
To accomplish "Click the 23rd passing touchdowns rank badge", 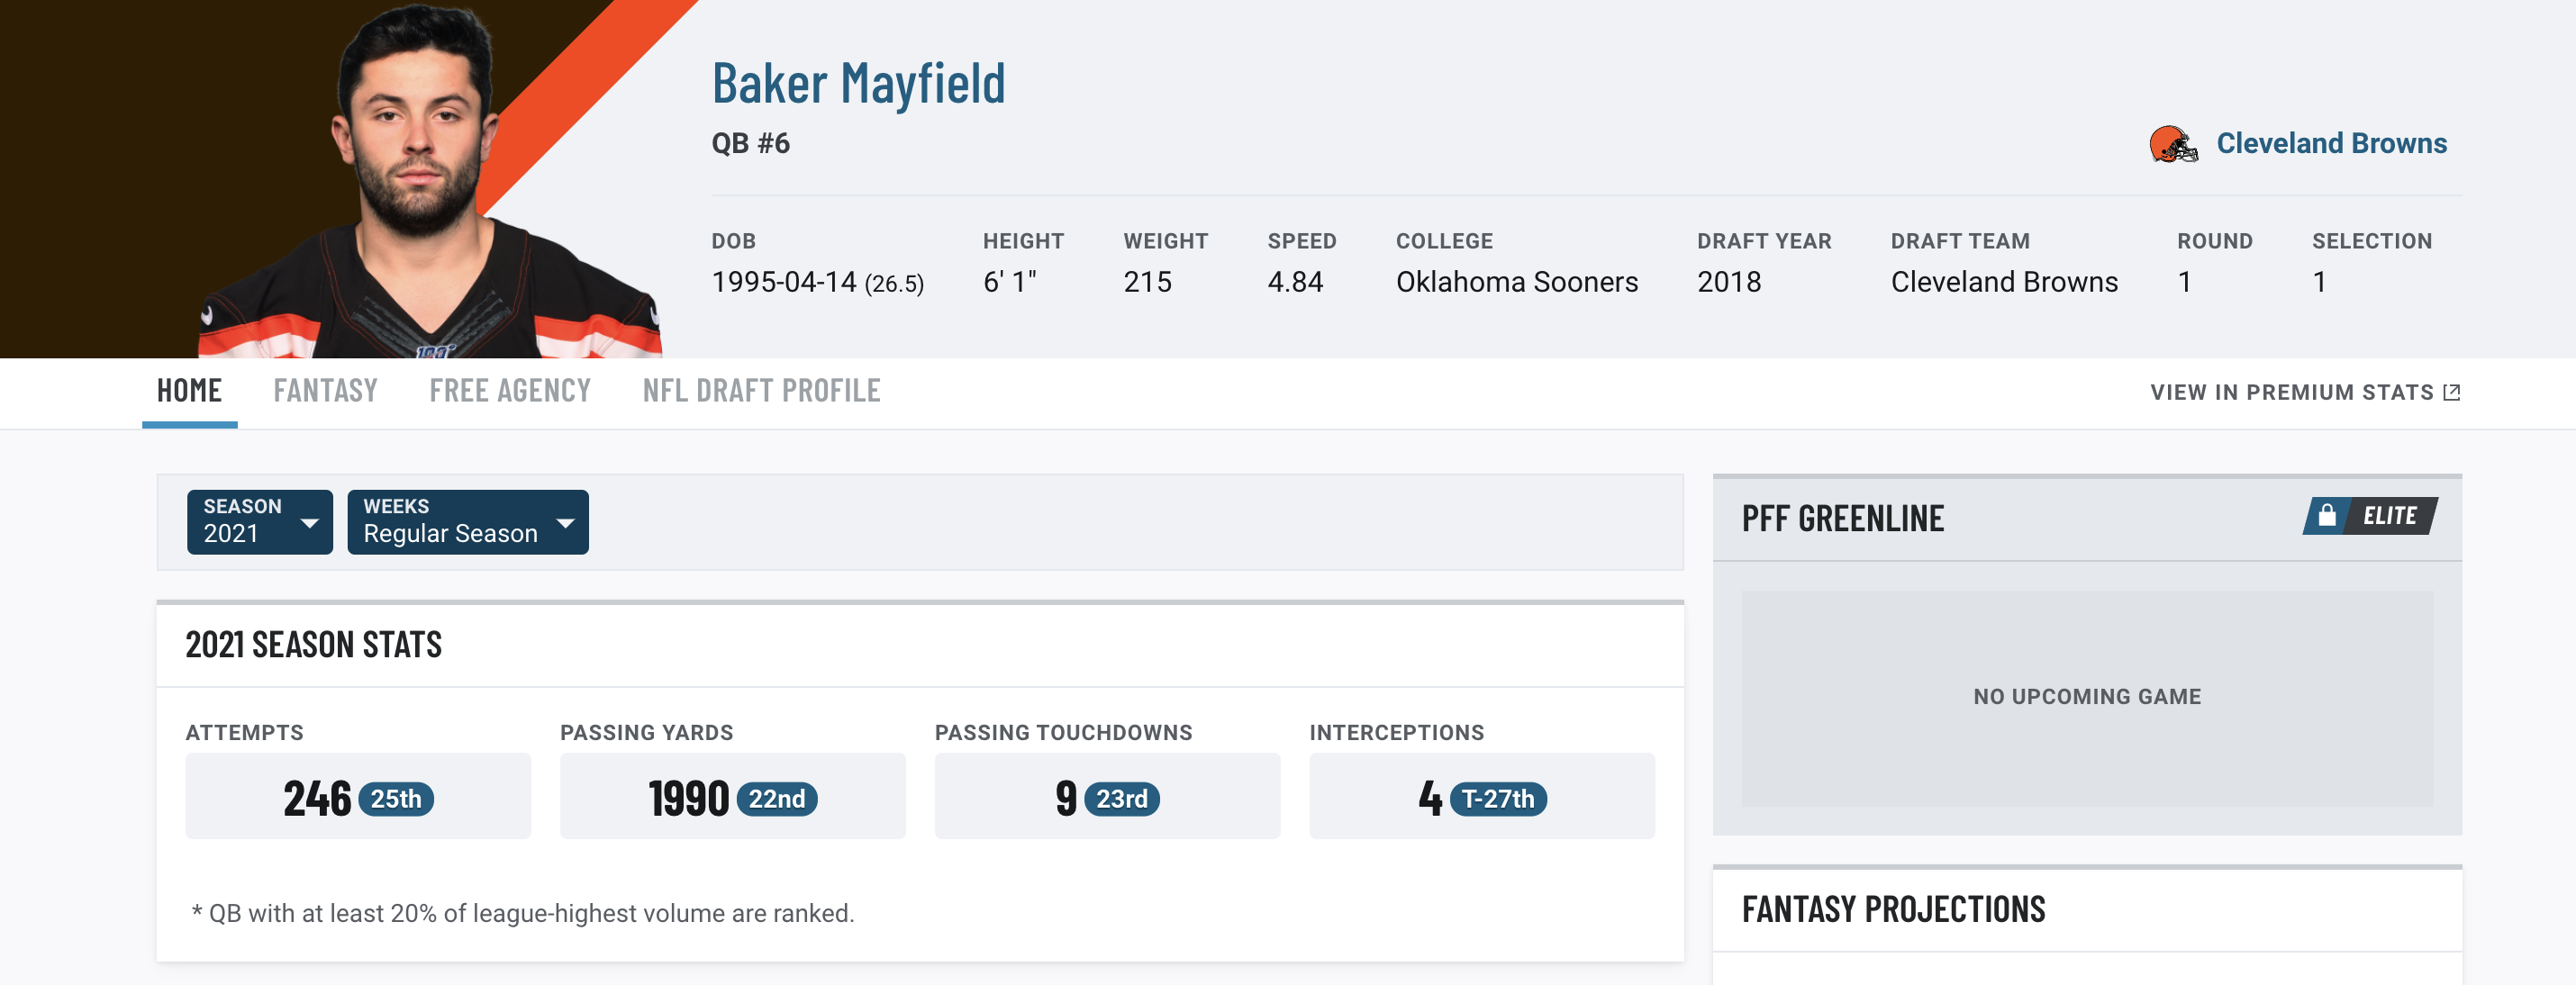I will (x=1121, y=798).
